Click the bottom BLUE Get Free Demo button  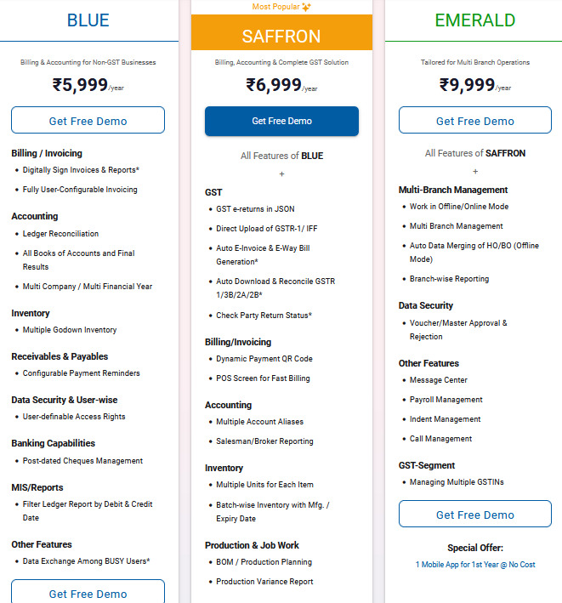(88, 592)
